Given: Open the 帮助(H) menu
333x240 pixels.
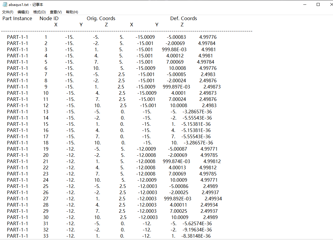Looking at the screenshot, I should click(72, 12).
